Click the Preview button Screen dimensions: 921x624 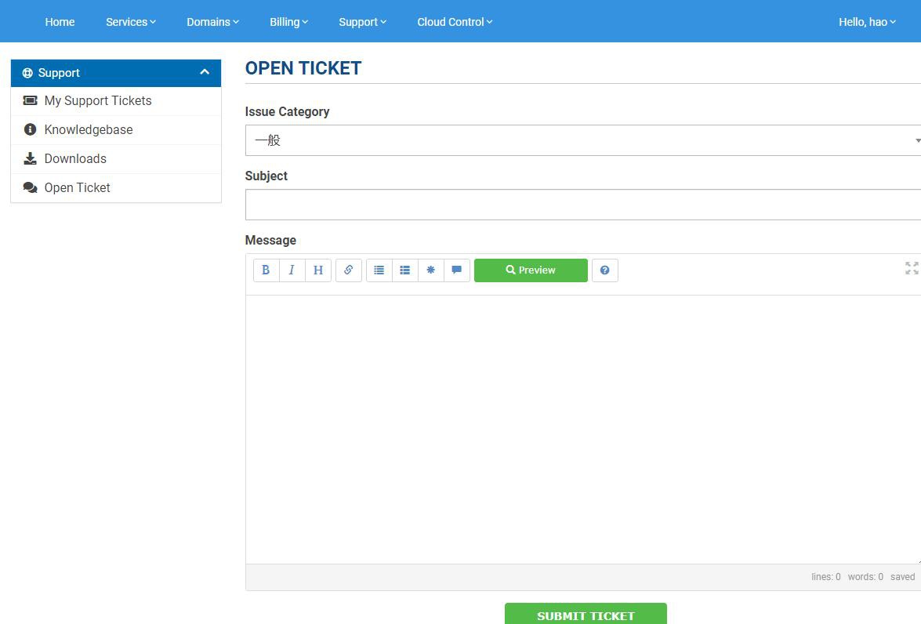(531, 270)
